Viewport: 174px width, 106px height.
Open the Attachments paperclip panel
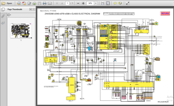pyautogui.click(x=3, y=16)
